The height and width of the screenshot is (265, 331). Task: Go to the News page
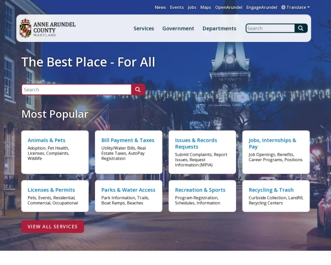click(x=160, y=8)
